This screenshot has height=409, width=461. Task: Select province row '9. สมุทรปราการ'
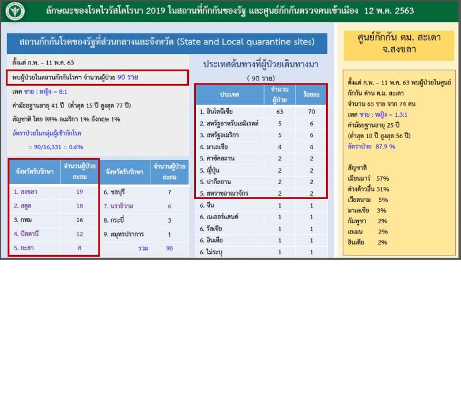pyautogui.click(x=145, y=234)
